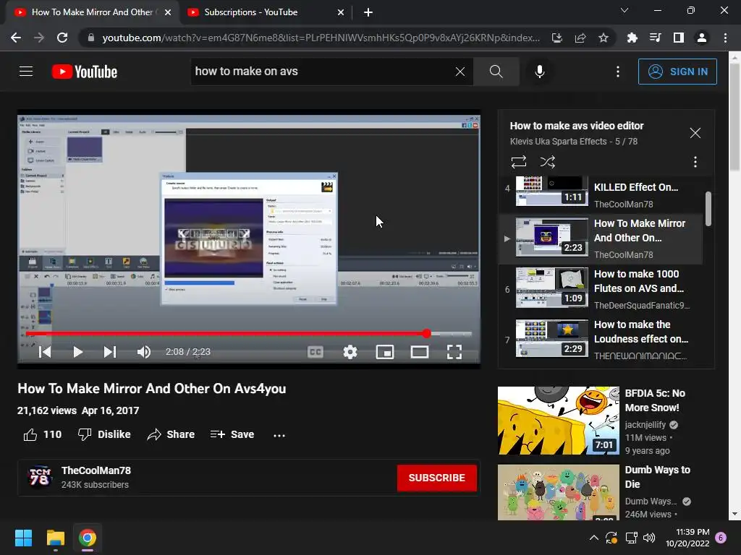Skip to previous video in playlist
The height and width of the screenshot is (555, 741).
[x=45, y=352]
